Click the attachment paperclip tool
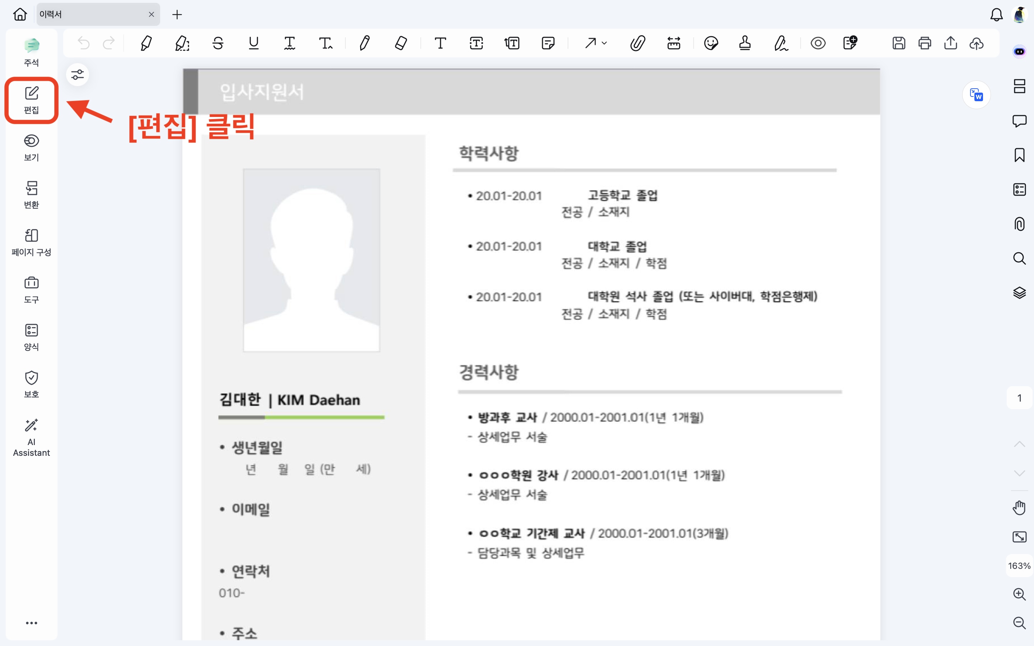Viewport: 1034px width, 646px height. tap(638, 43)
